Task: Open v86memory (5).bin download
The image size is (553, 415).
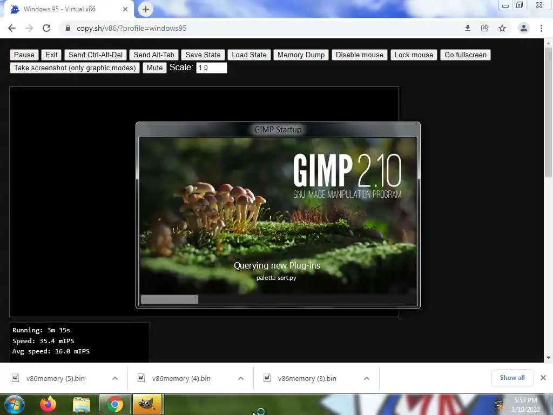Action: (56, 378)
